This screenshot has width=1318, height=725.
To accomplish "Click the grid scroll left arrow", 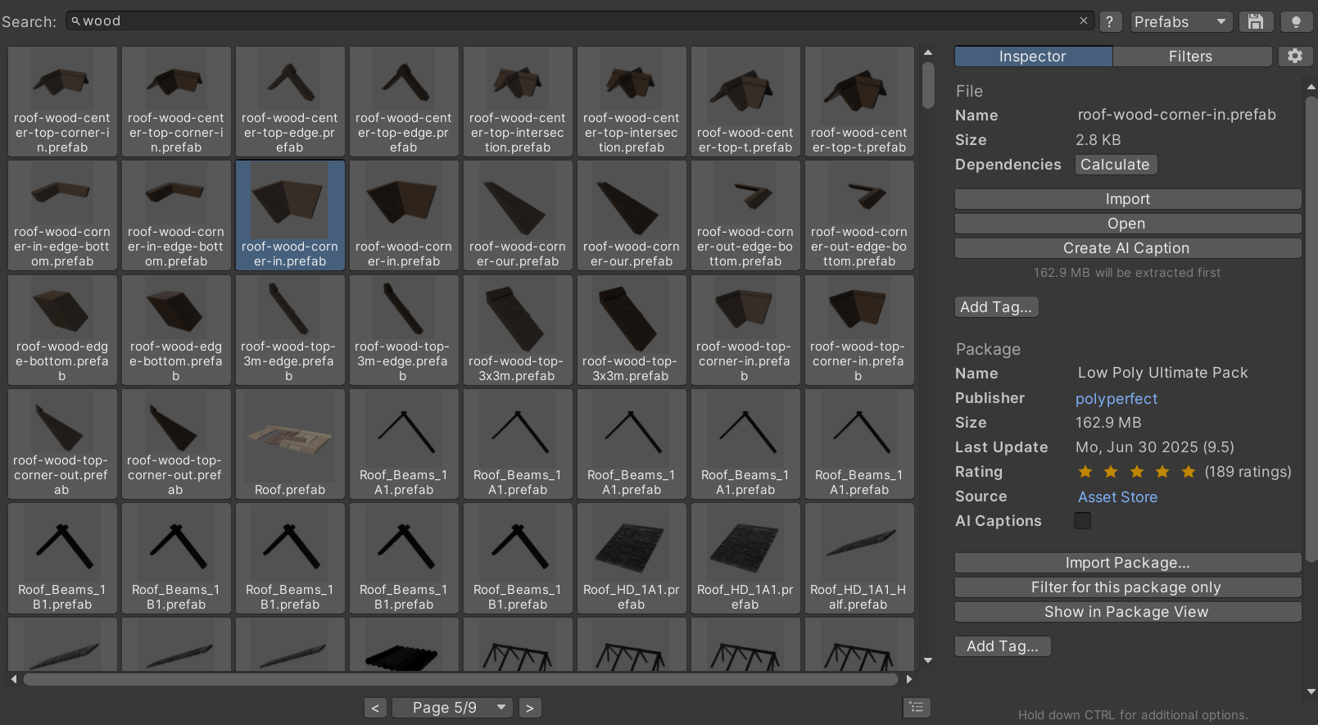I will (x=14, y=679).
